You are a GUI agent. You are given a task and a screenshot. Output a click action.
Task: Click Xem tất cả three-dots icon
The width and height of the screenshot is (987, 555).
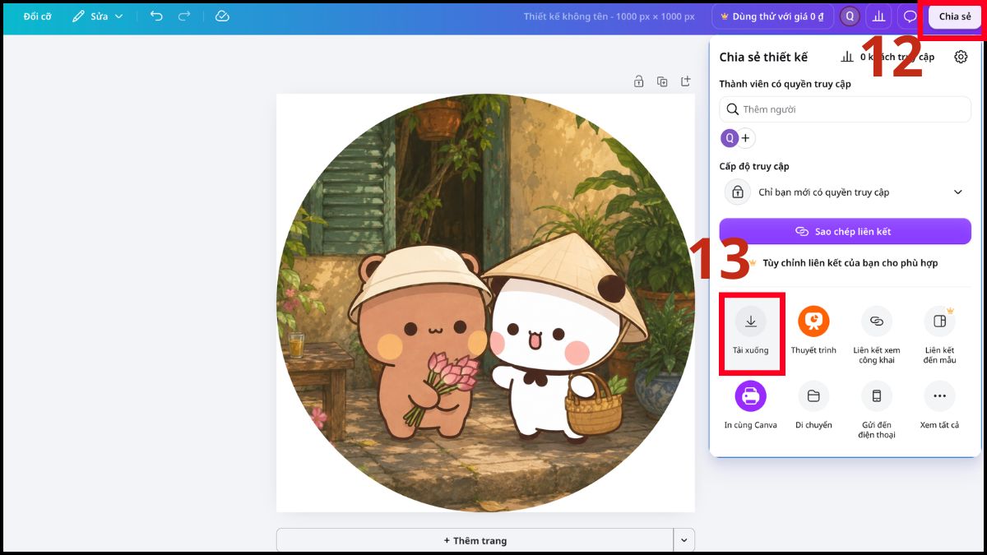[x=939, y=396]
